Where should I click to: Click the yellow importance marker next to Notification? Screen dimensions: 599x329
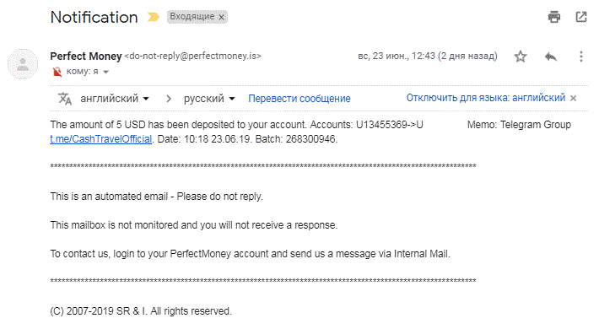[x=154, y=17]
